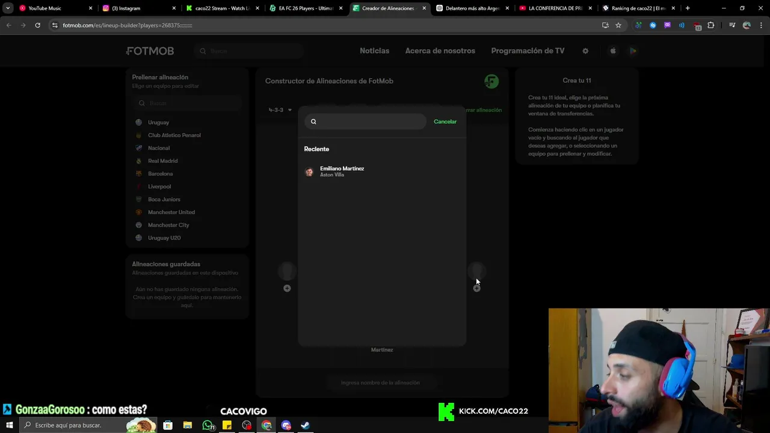770x433 pixels.
Task: Go back in browser
Action: coord(8,25)
